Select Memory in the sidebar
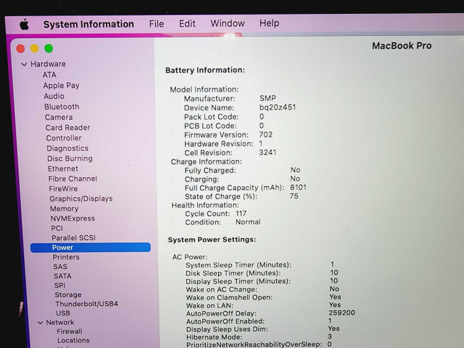 click(x=64, y=209)
